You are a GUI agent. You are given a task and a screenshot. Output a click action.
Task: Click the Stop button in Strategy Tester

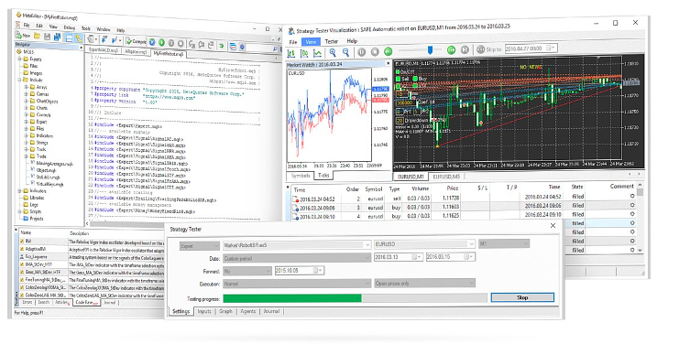522,297
